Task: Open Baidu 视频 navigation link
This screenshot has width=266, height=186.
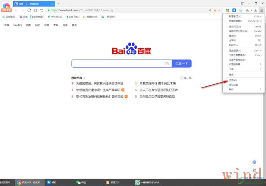Action: [47, 25]
